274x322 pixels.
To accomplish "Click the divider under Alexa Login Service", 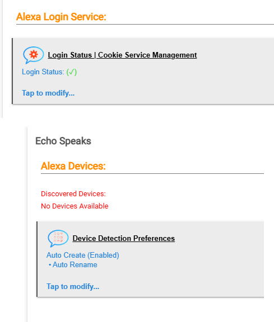I will (x=145, y=24).
